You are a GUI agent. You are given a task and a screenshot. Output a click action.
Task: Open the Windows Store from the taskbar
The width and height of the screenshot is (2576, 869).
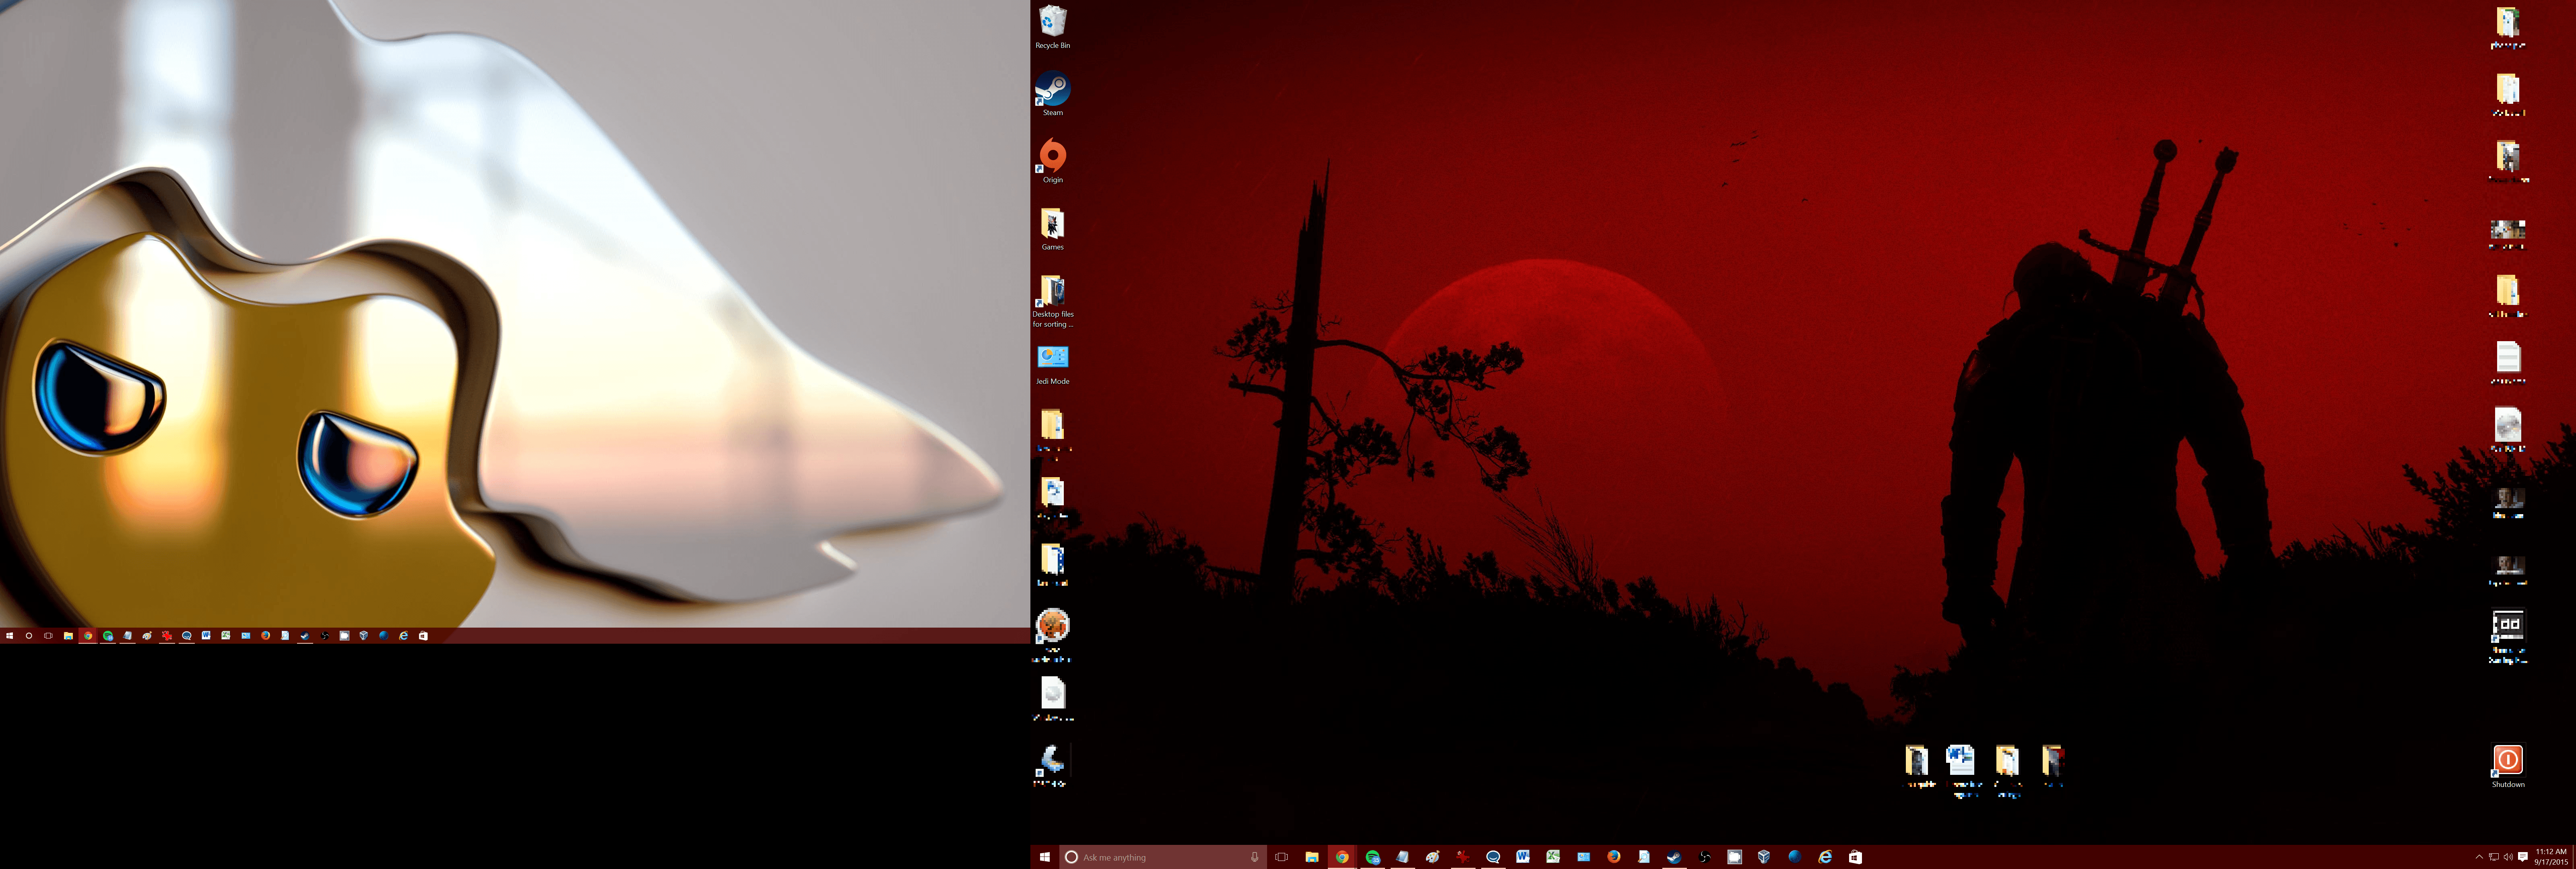pos(1856,857)
